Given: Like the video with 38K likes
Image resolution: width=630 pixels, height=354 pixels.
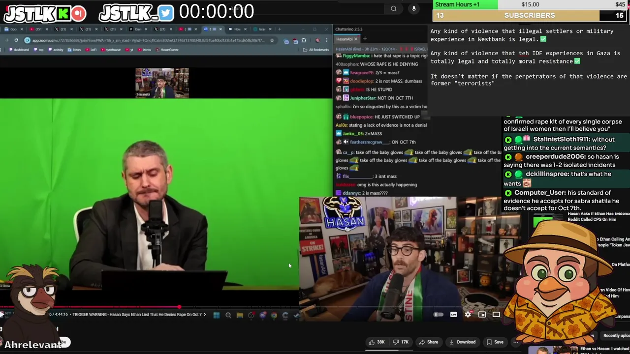Looking at the screenshot, I should 377,342.
